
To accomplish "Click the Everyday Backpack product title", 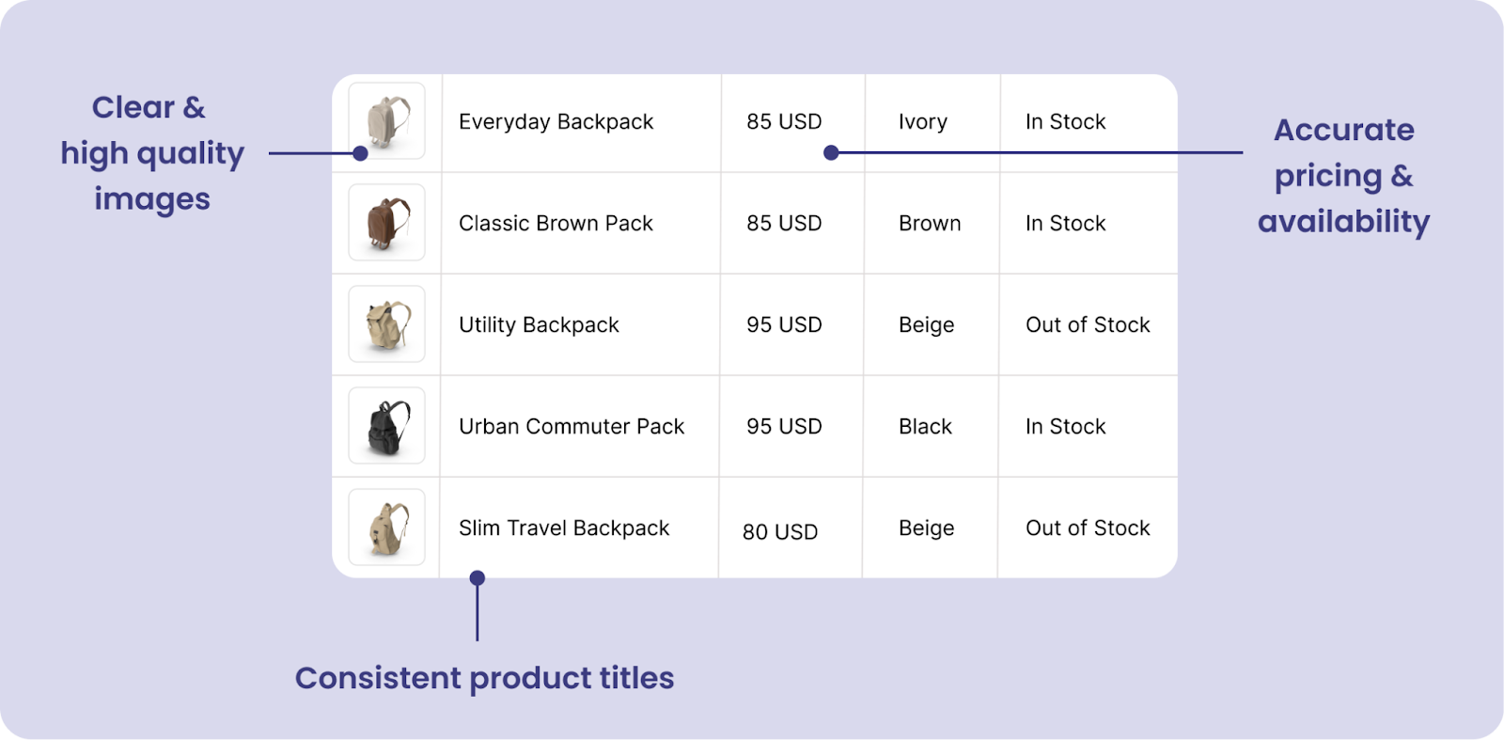I will pyautogui.click(x=556, y=122).
